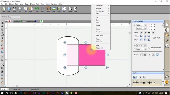The image size is (170, 95).
Task: Open the notification center icon
Action: tap(166, 93)
